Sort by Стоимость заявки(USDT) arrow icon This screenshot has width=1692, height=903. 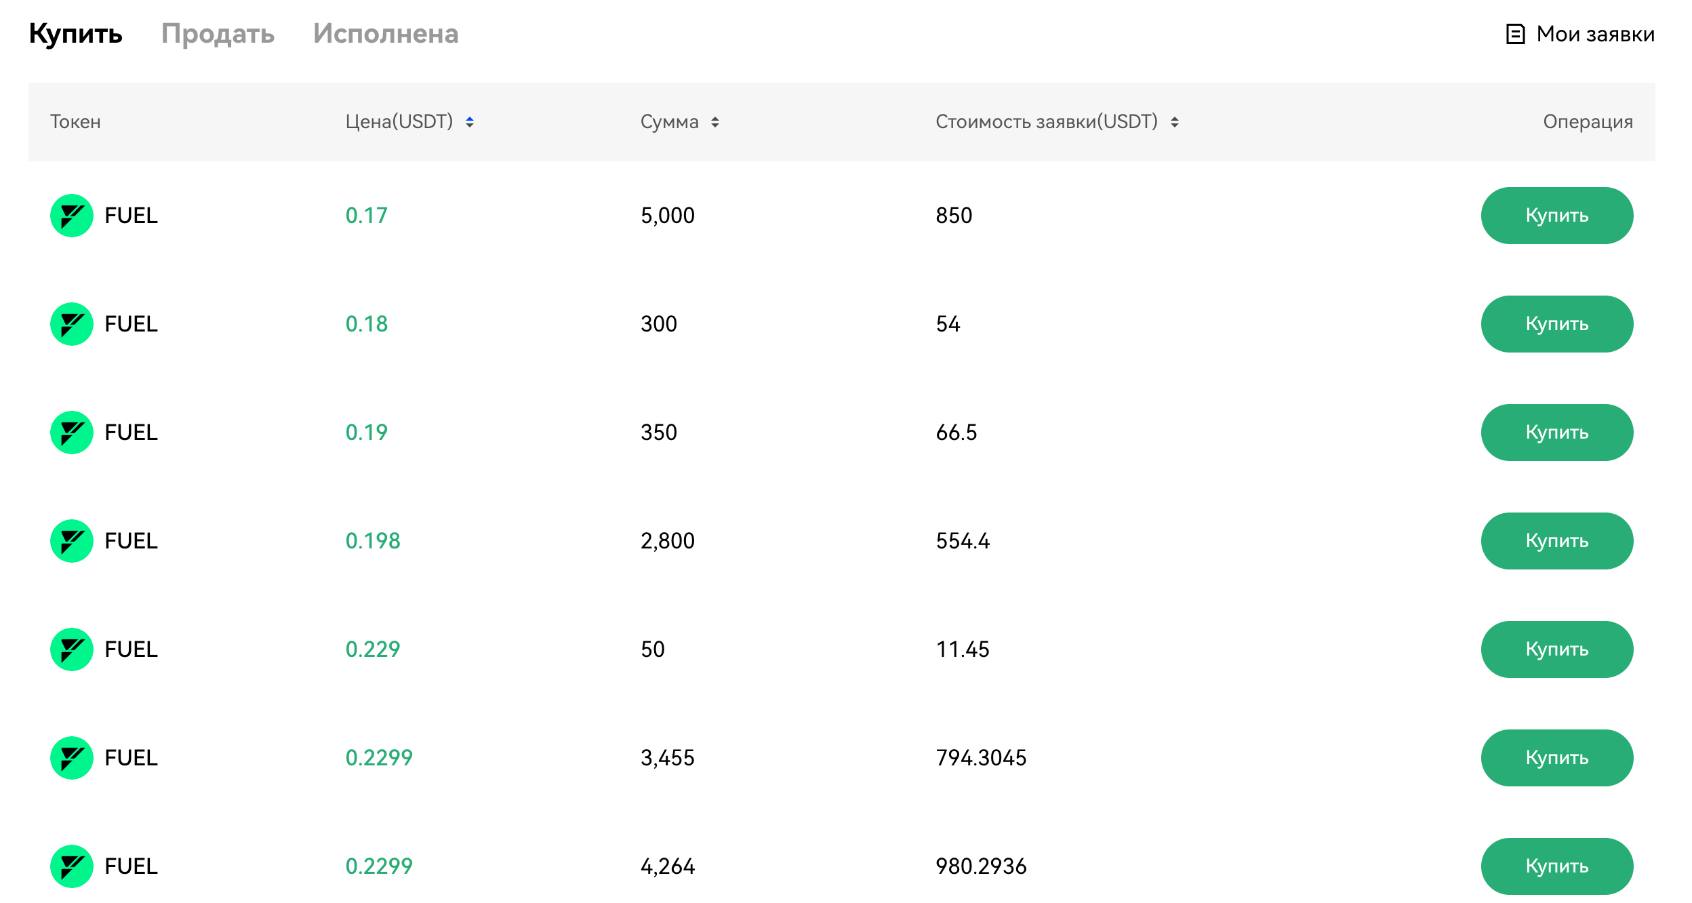[x=1175, y=122]
